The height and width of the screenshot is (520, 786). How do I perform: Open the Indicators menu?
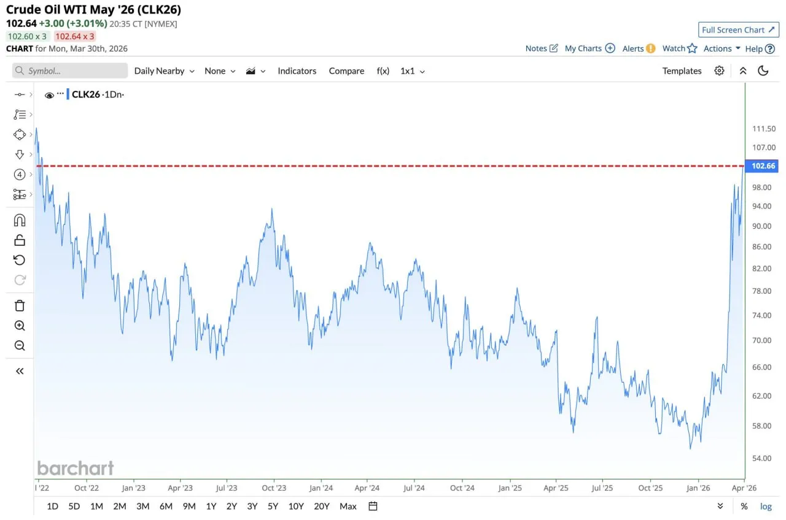tap(297, 71)
